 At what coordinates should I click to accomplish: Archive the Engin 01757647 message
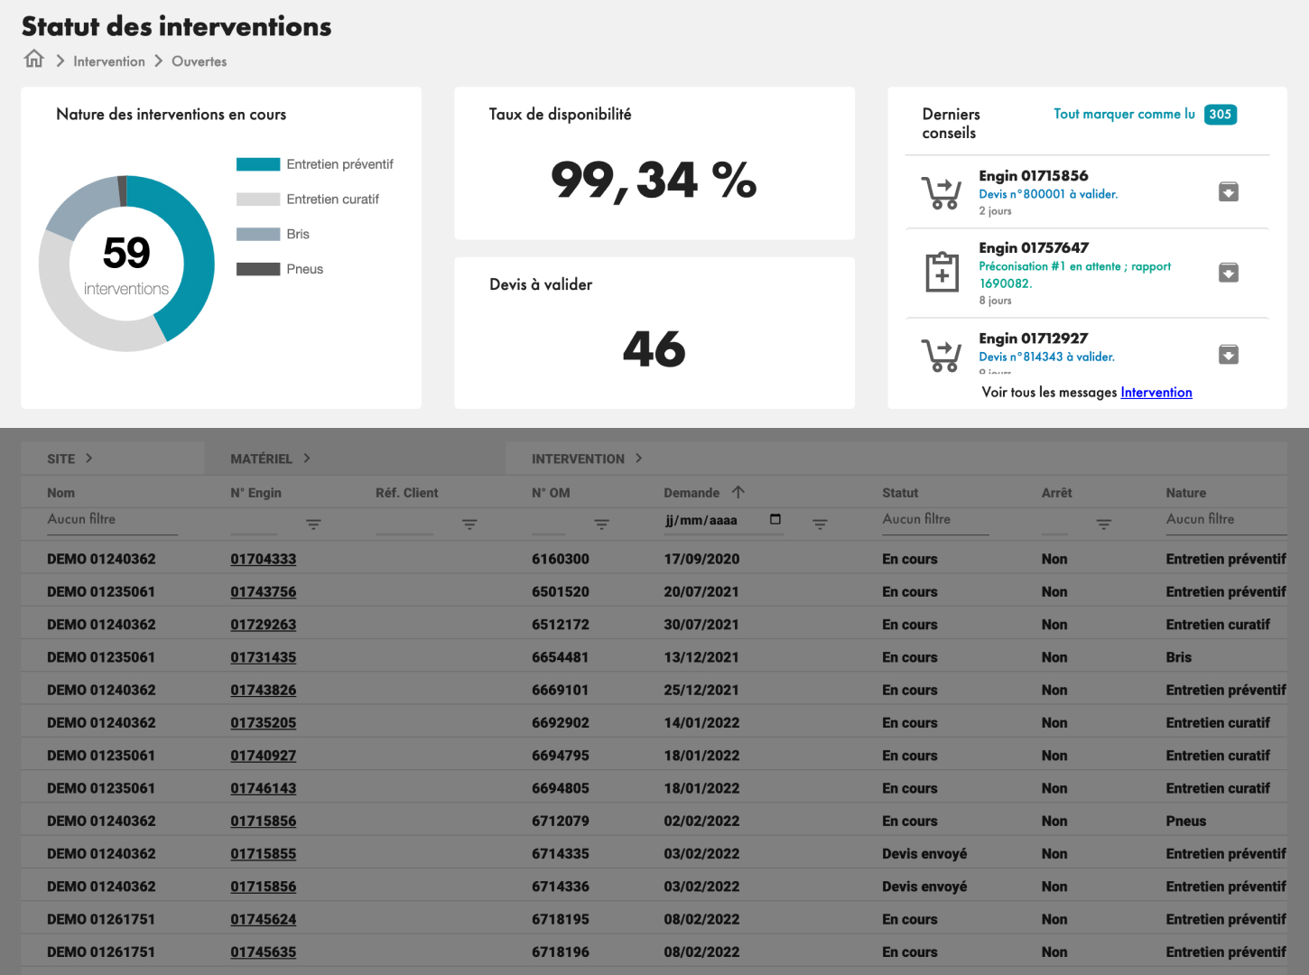[1229, 273]
